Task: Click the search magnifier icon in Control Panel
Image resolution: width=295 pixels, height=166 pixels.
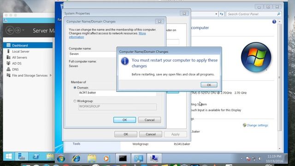Action: point(278,14)
